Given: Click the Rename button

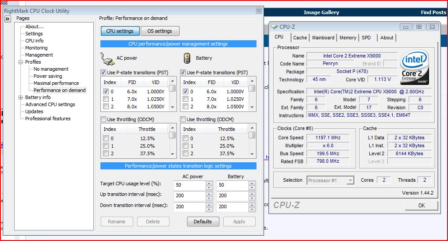Looking at the screenshot, I should [117, 222].
